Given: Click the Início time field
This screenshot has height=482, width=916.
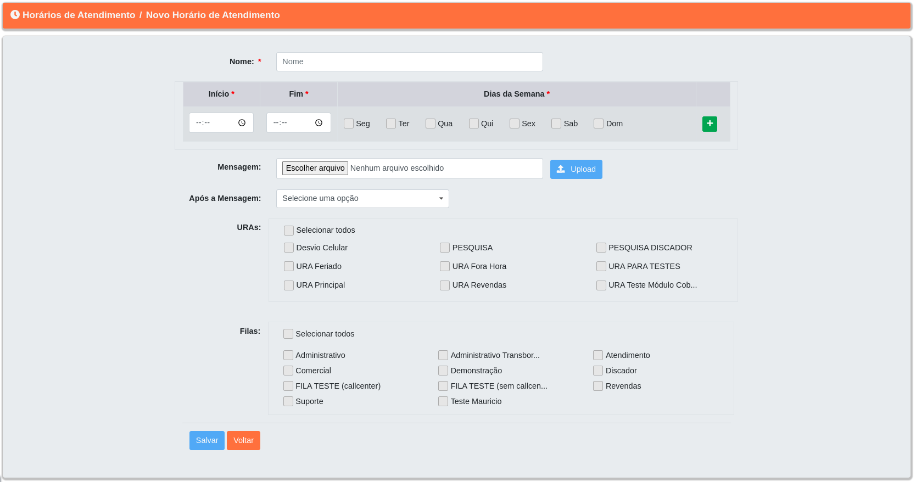Looking at the screenshot, I should 221,123.
